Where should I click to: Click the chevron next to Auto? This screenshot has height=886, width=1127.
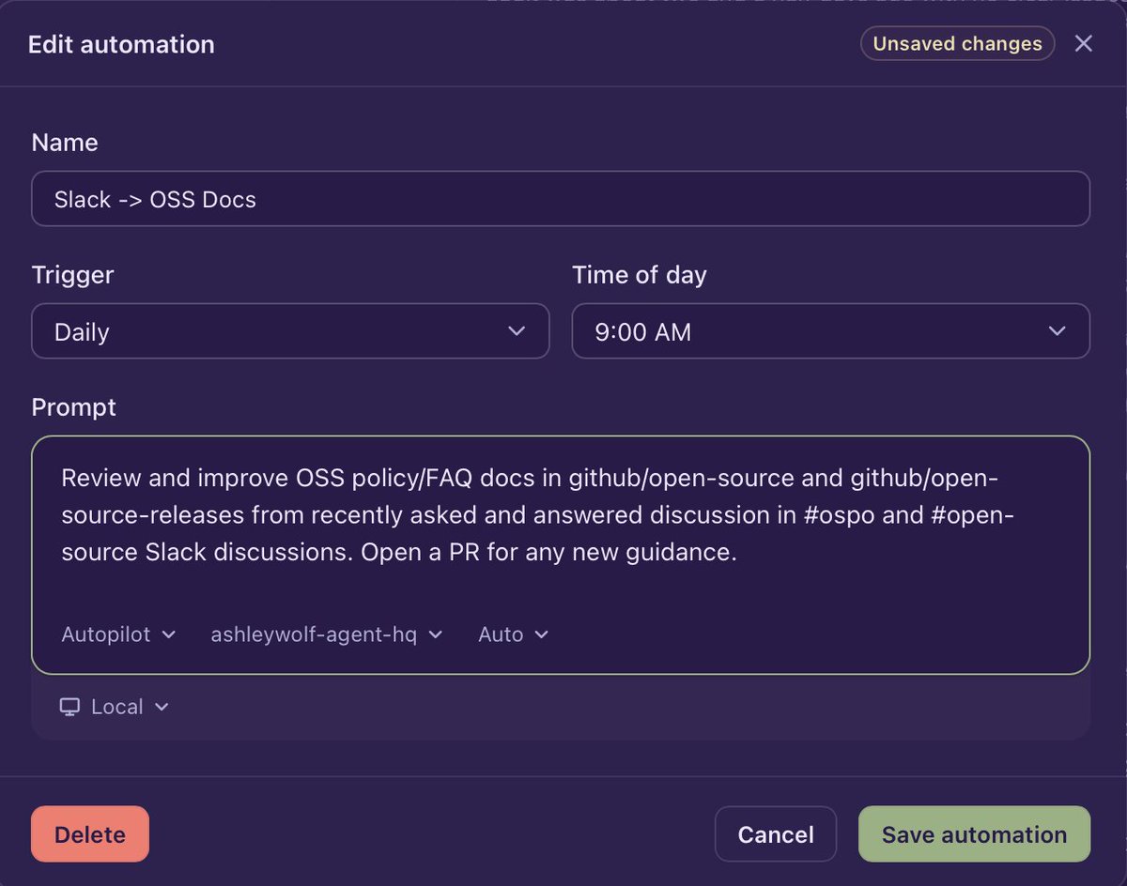pos(541,634)
